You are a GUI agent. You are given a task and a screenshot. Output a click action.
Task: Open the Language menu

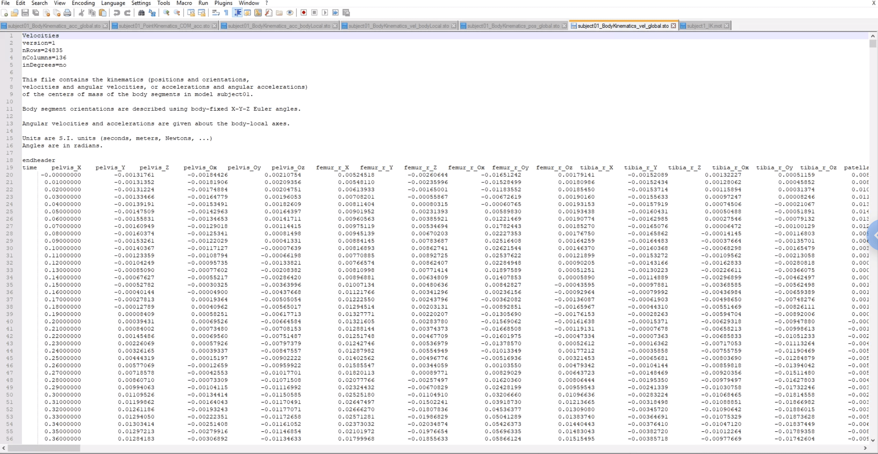(x=113, y=3)
